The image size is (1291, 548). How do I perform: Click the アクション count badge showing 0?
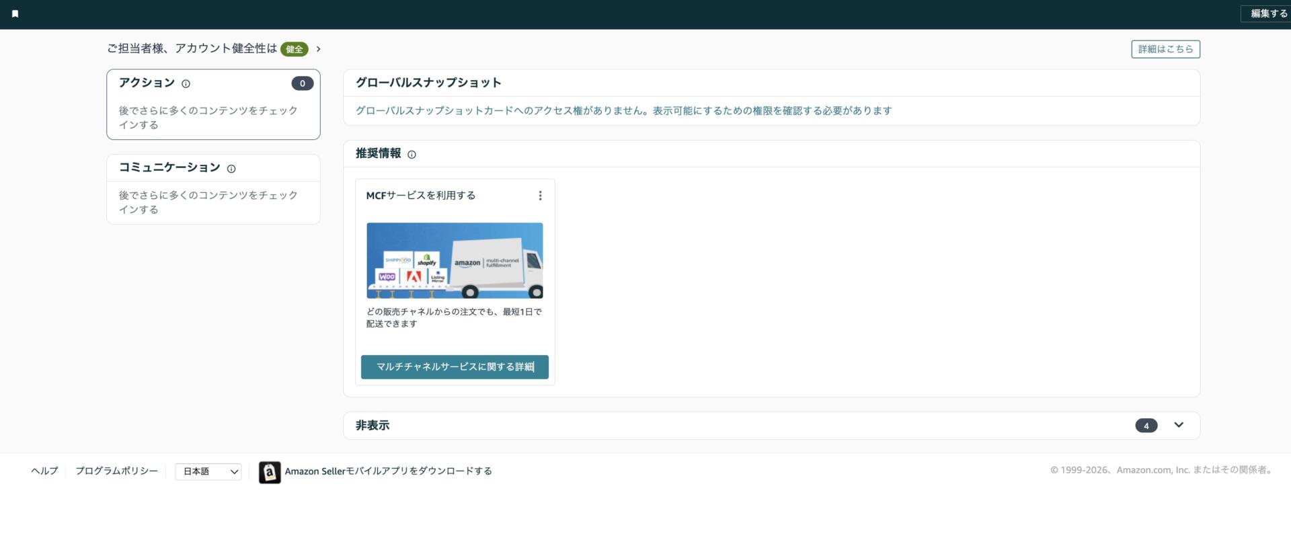(302, 83)
